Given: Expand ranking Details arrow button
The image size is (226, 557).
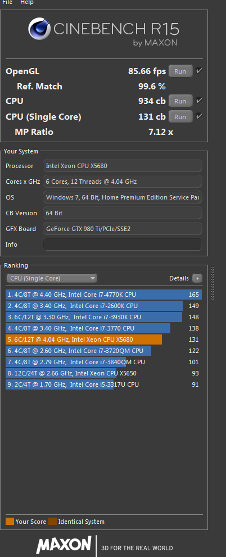Looking at the screenshot, I should pos(197,278).
